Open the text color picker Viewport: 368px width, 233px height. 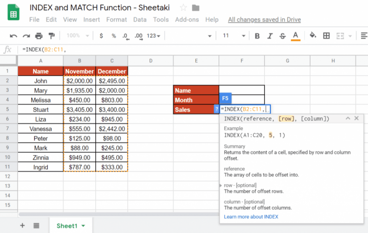click(x=296, y=36)
